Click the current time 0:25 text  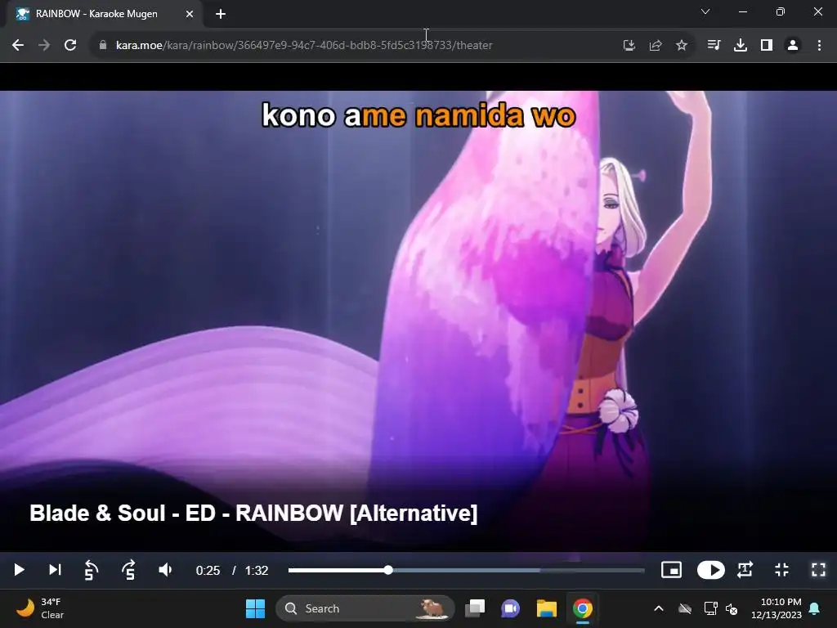tap(208, 570)
